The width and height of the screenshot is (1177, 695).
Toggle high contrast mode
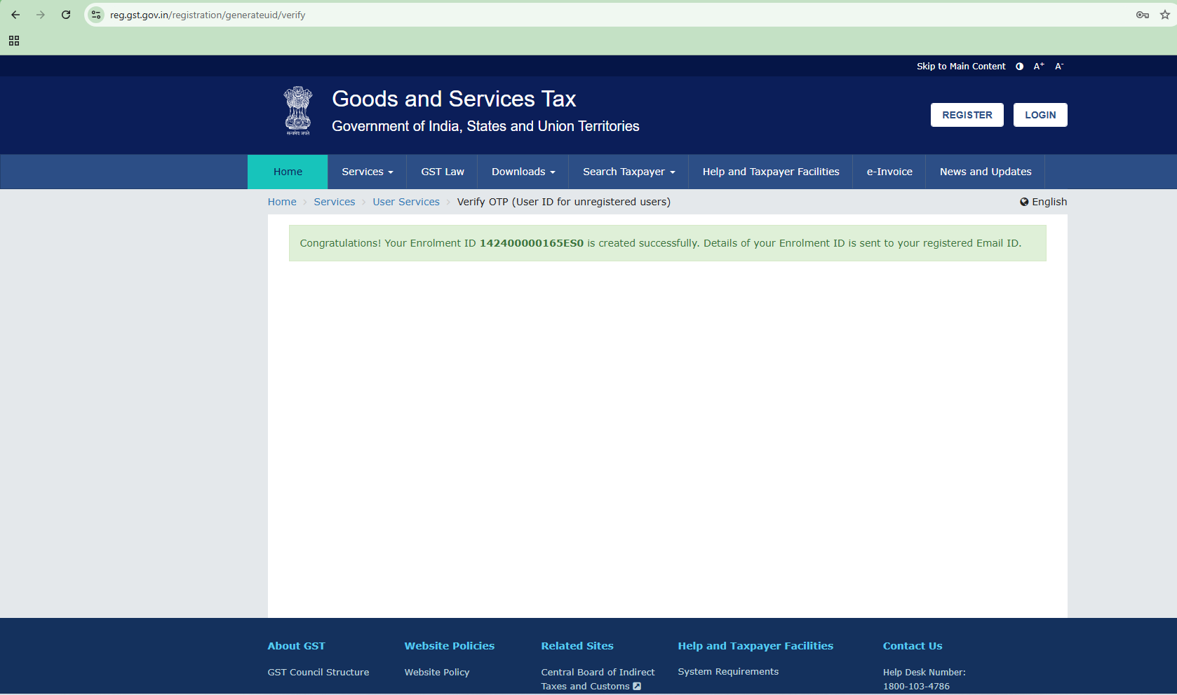coord(1019,67)
